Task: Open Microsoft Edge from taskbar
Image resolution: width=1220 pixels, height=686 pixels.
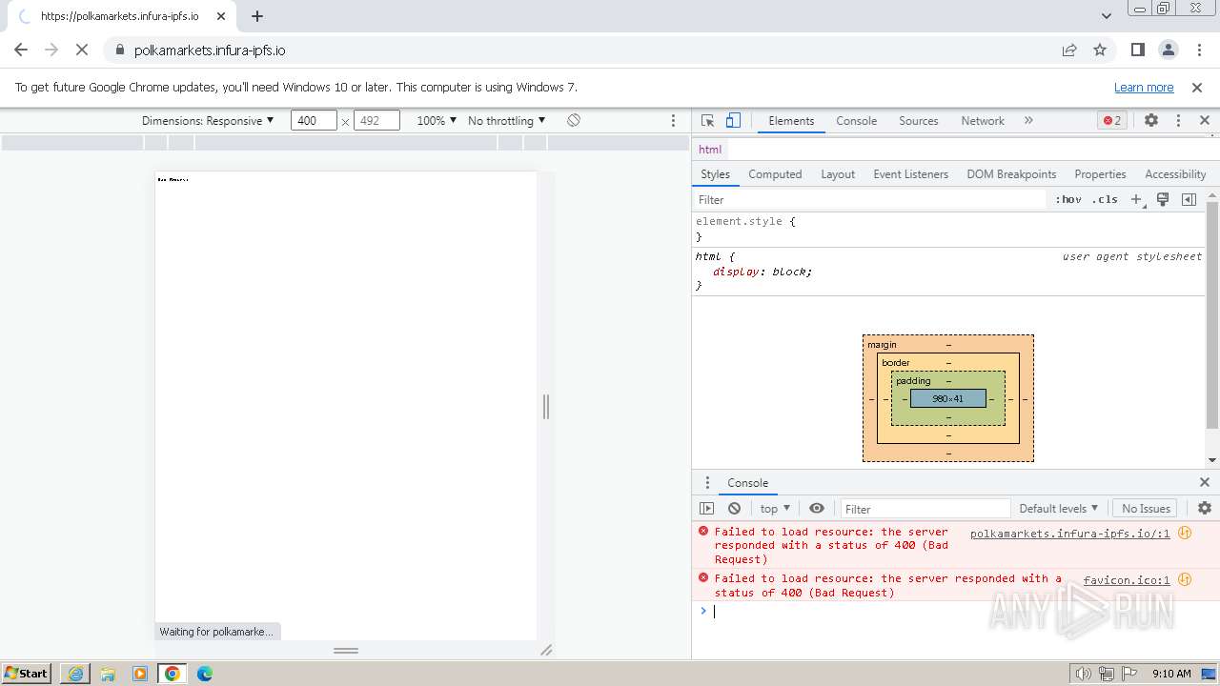Action: (204, 674)
